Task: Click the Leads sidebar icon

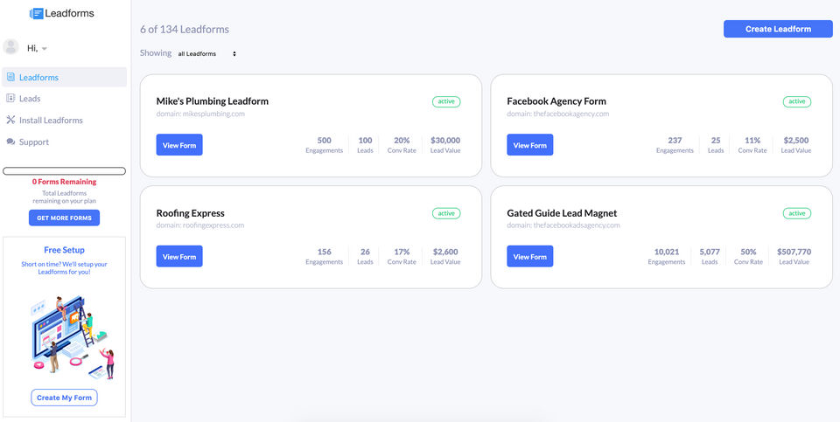Action: click(10, 99)
